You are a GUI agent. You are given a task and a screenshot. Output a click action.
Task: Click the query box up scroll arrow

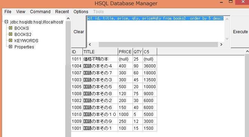pyautogui.click(x=227, y=19)
